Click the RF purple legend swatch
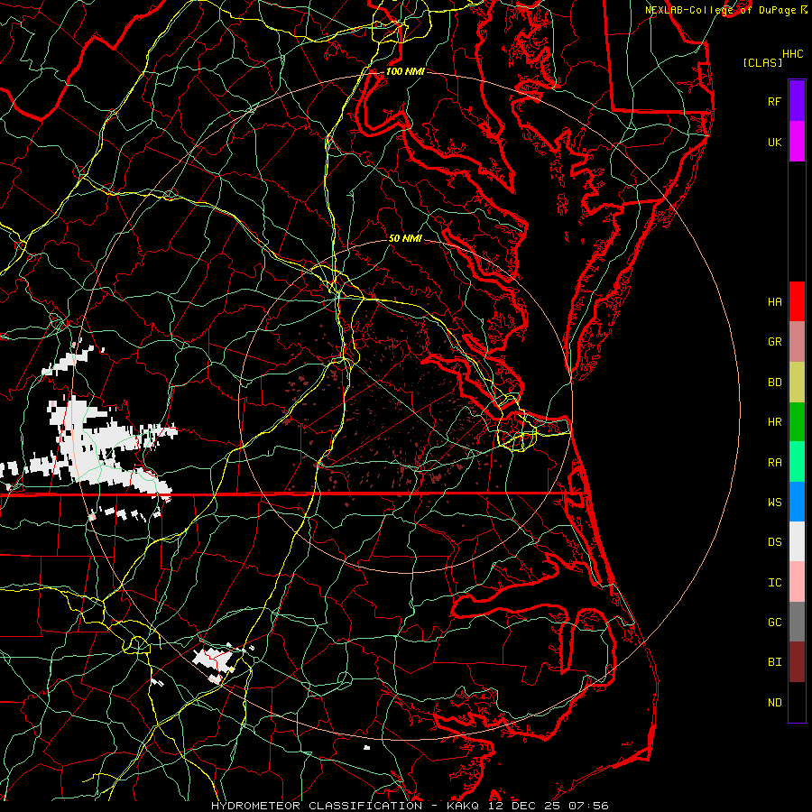This screenshot has height=812, width=812. click(797, 101)
